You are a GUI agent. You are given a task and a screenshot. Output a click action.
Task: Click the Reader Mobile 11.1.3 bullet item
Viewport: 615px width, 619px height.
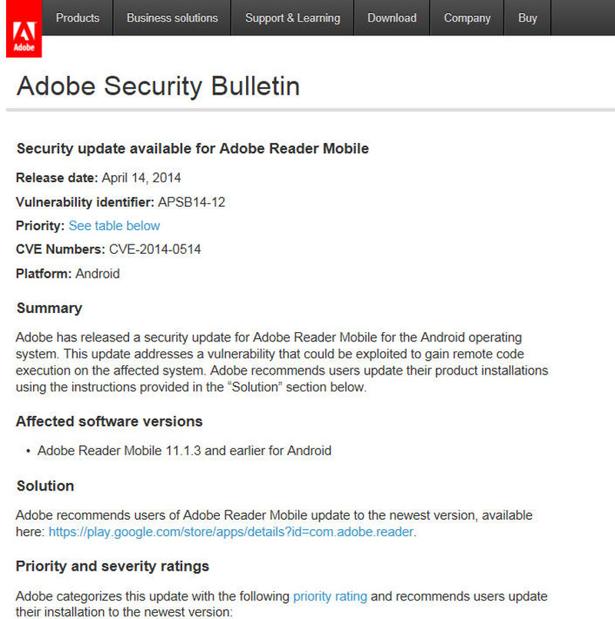coord(184,450)
